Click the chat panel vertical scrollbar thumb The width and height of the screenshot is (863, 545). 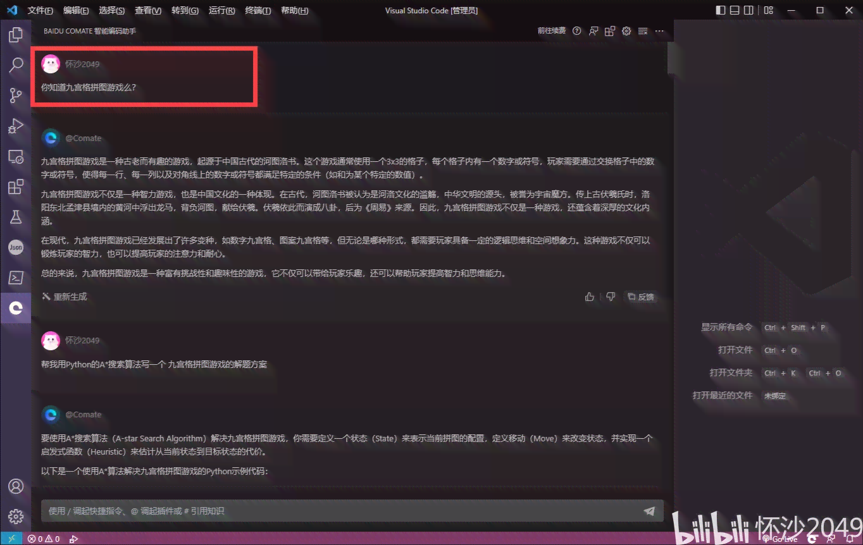[x=671, y=58]
